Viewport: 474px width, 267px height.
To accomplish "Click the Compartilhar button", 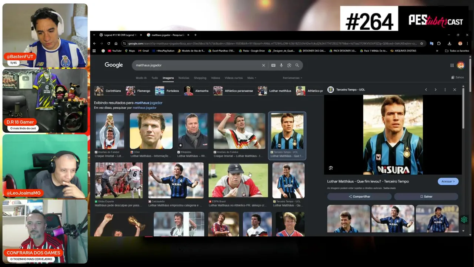I will coord(359,197).
